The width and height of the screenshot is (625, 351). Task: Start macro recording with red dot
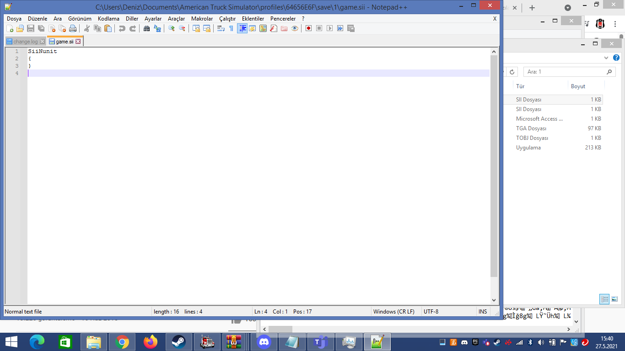pos(309,28)
